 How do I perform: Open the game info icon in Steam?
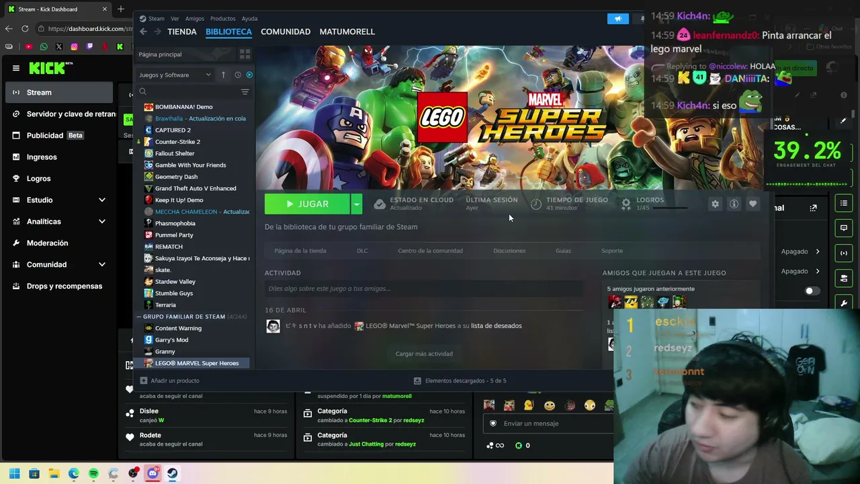coord(734,204)
